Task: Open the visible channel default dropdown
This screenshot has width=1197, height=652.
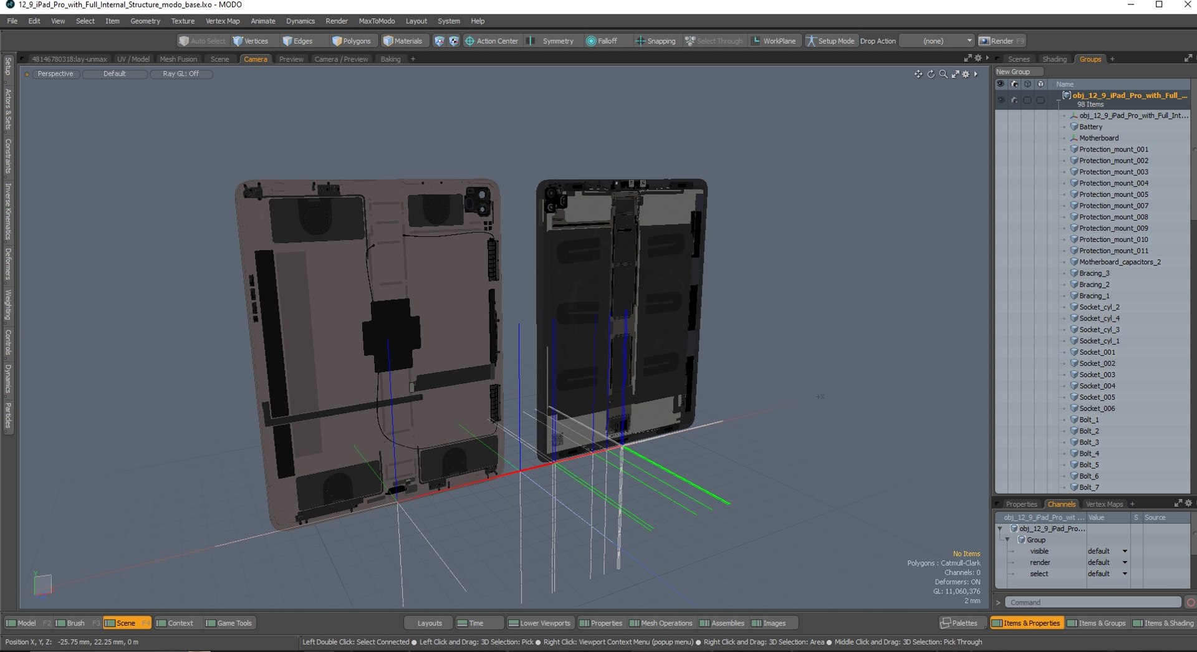Action: point(1108,551)
